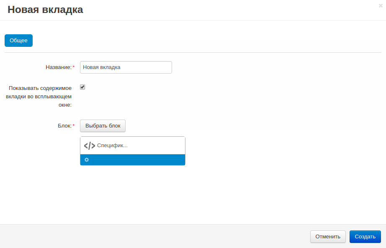Toggle the popup window content checkbox

[x=82, y=87]
